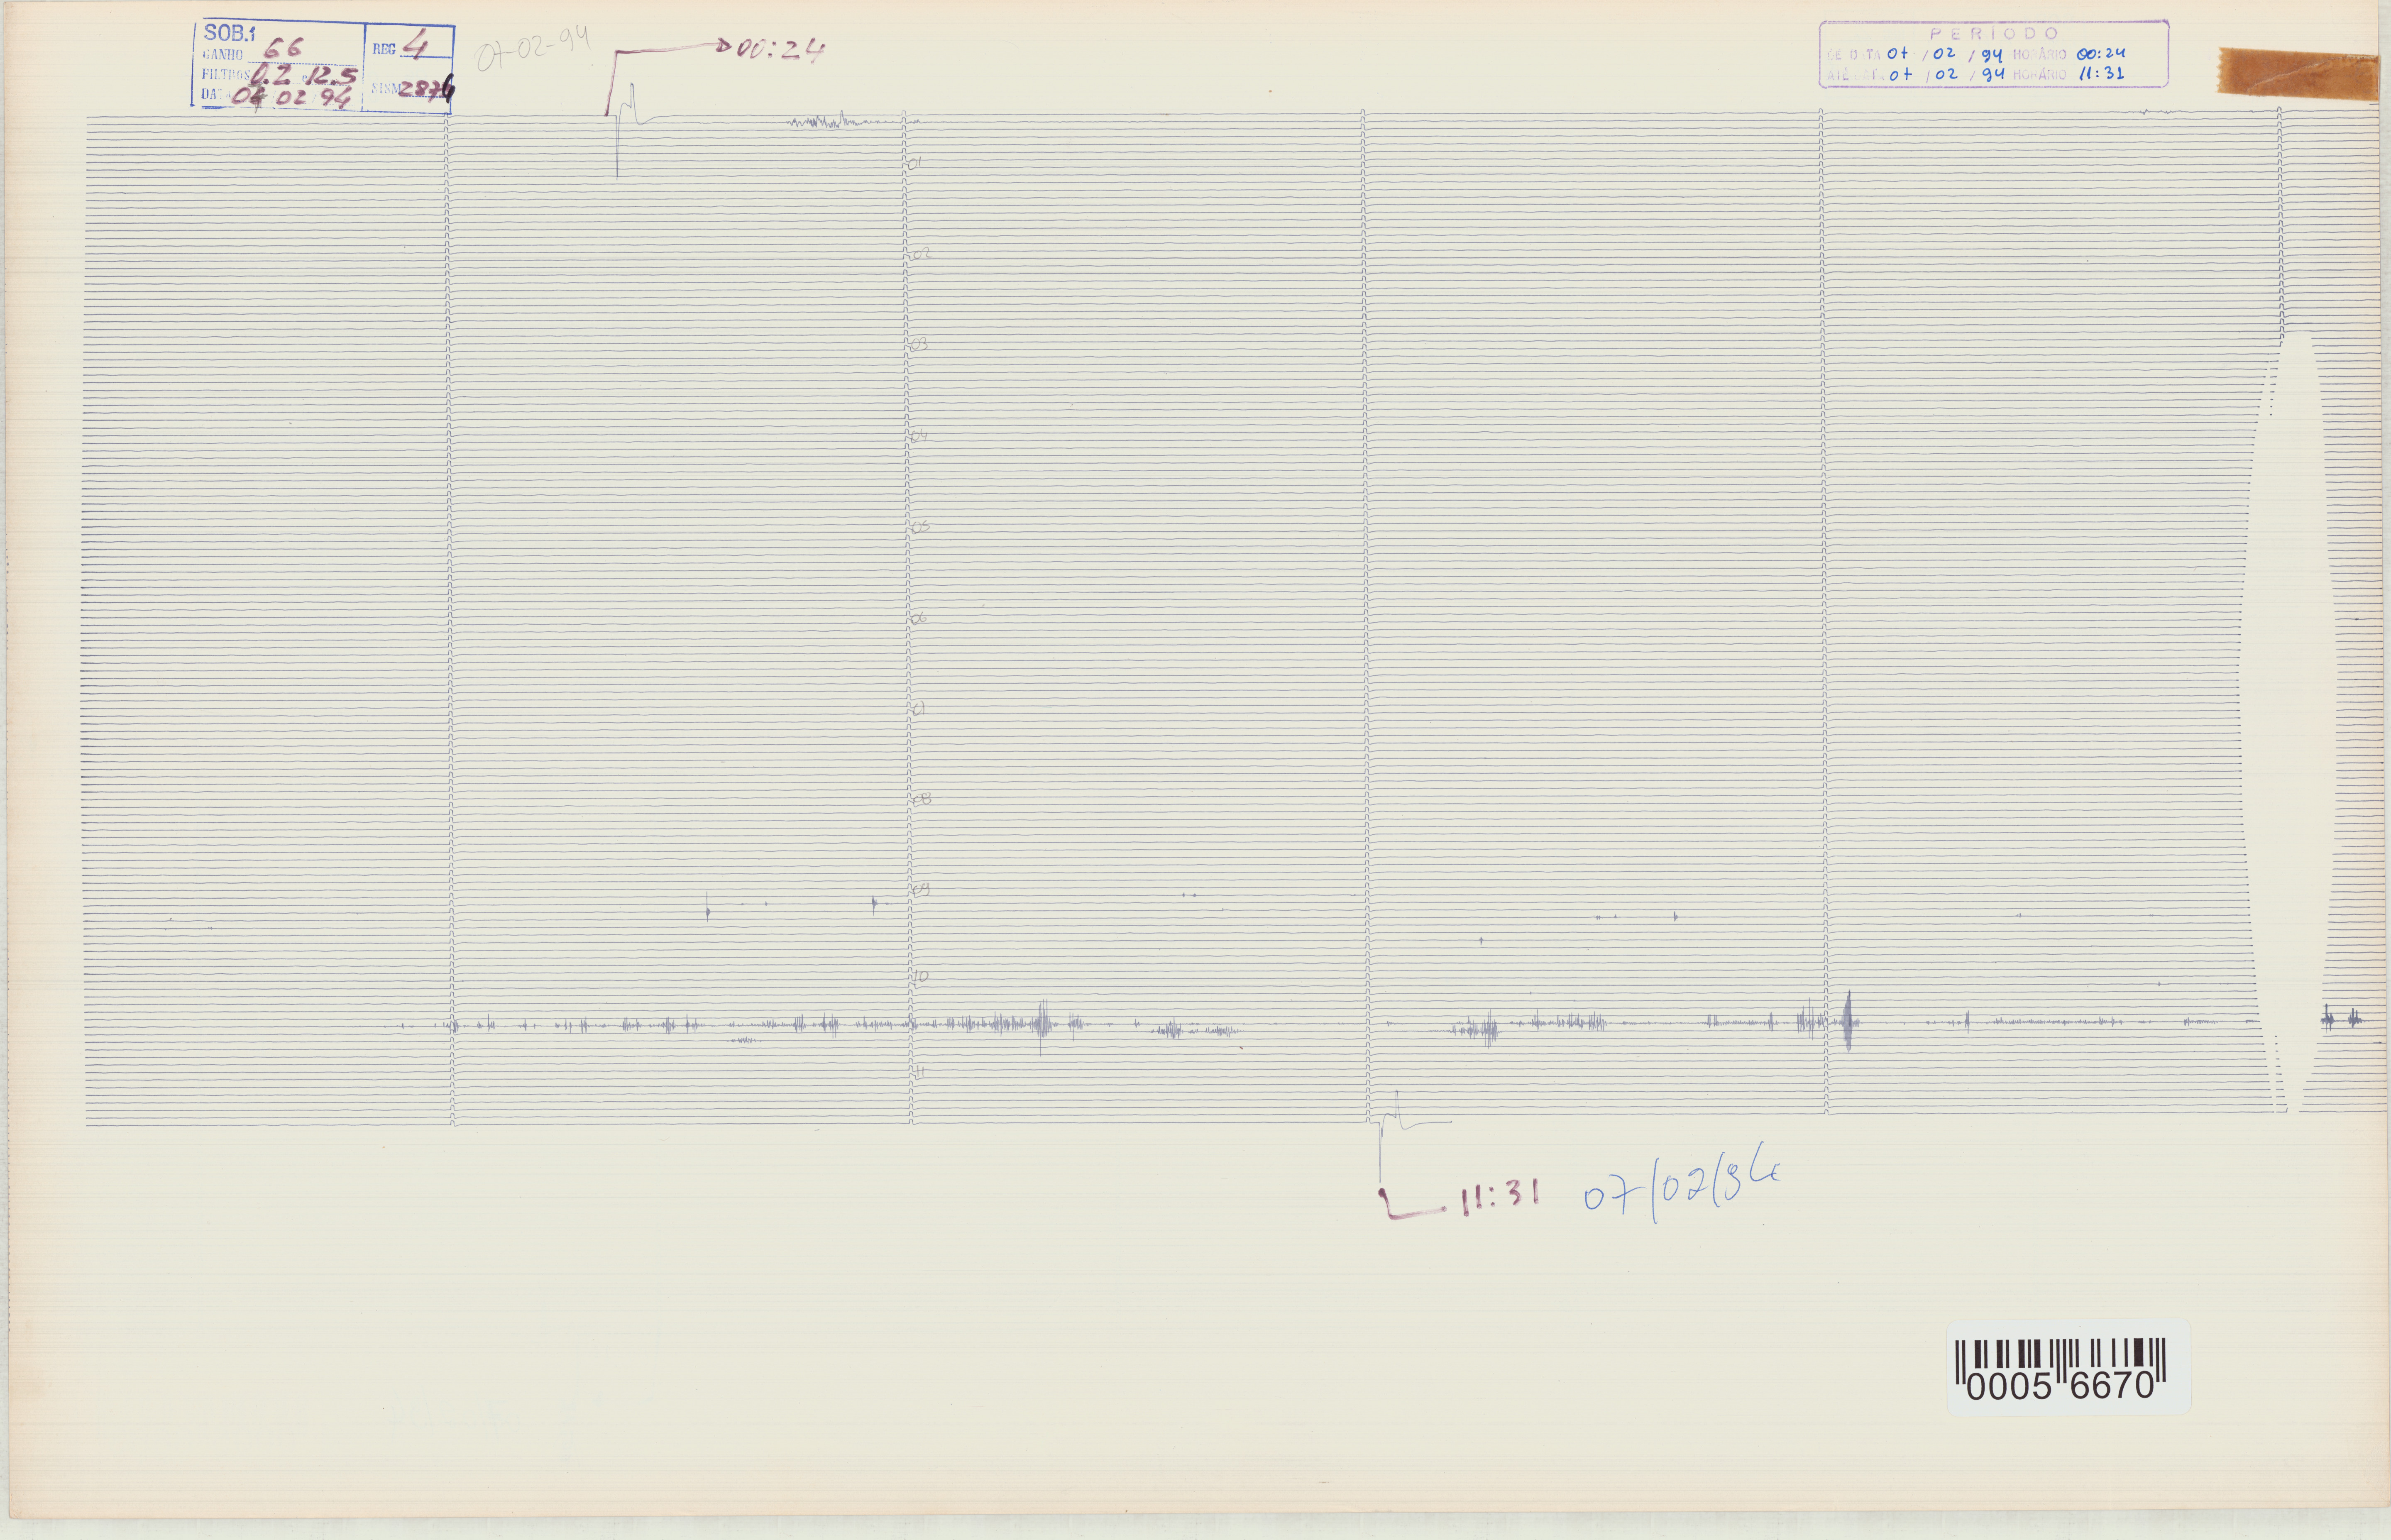Click the hour label "10"
Viewport: 2391px width, 1540px height.
point(921,976)
